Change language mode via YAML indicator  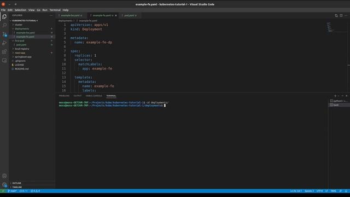[334, 191]
